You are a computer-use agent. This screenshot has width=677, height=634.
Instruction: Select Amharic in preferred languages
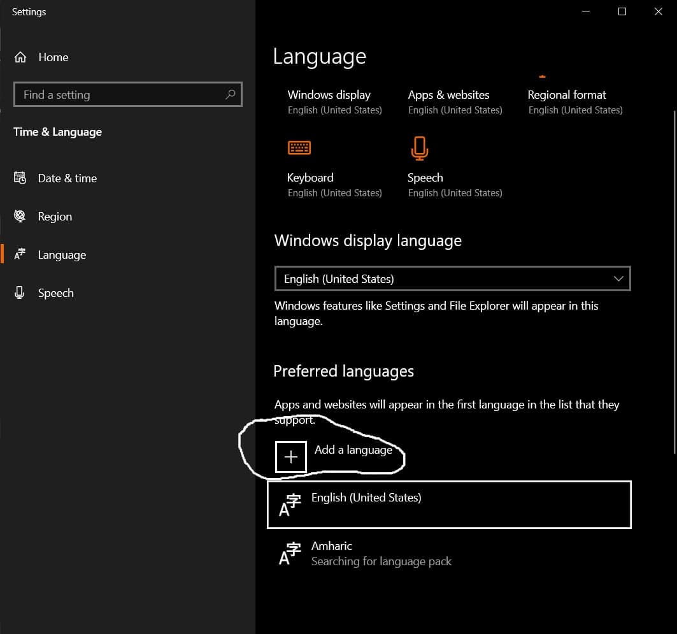pyautogui.click(x=449, y=554)
